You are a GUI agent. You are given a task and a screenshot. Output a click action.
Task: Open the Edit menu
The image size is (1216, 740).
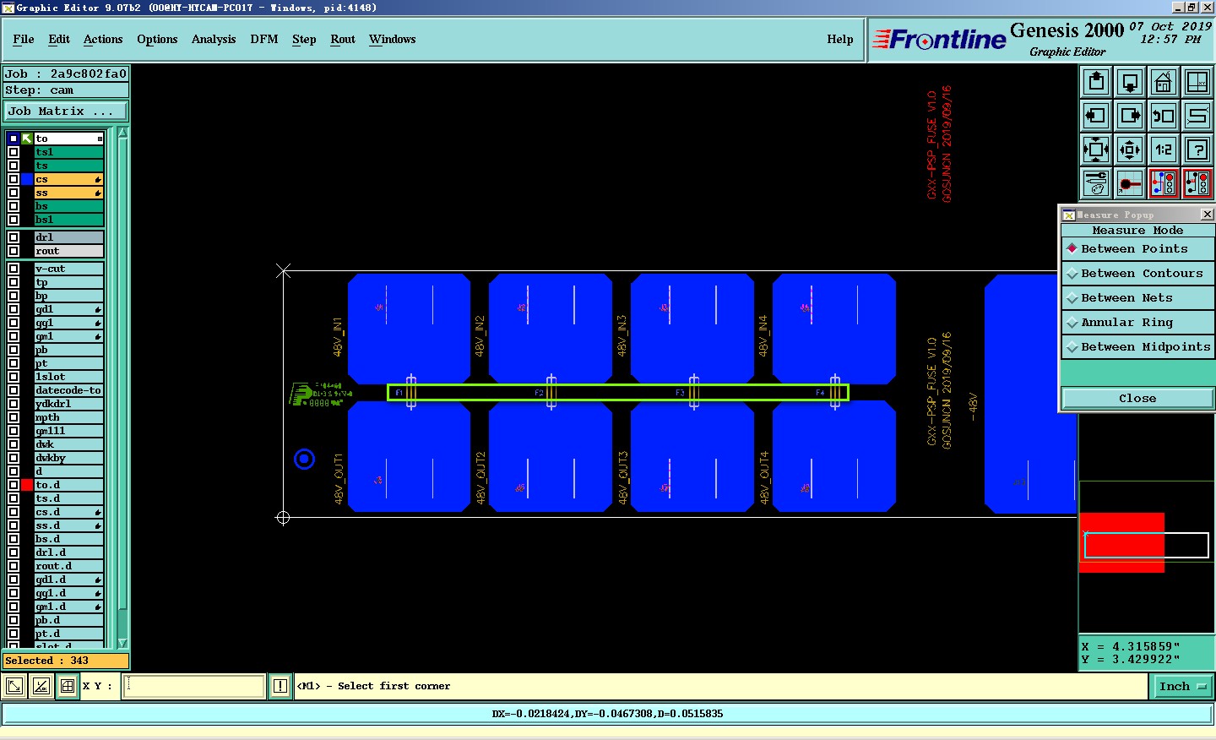(x=59, y=40)
